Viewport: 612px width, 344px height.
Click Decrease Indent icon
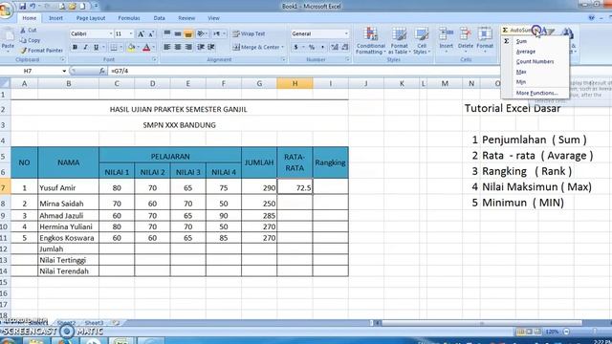click(201, 47)
